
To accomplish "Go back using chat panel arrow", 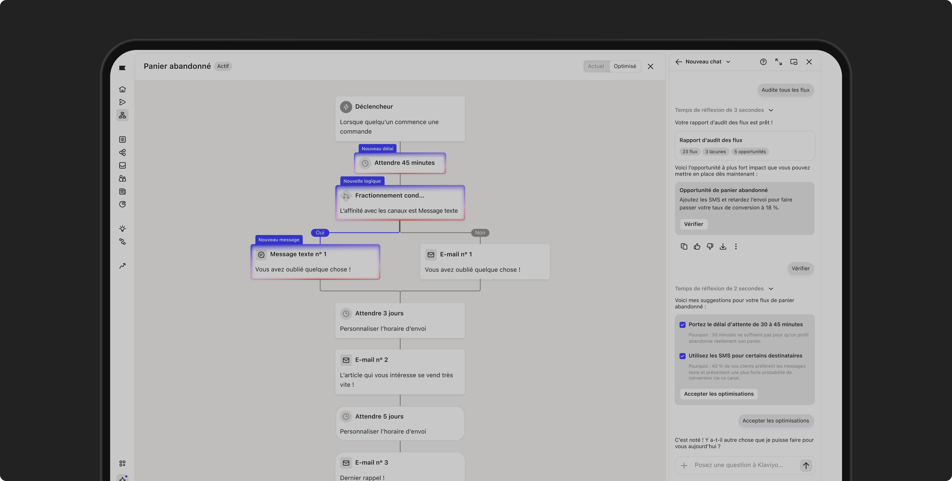I will pyautogui.click(x=679, y=62).
